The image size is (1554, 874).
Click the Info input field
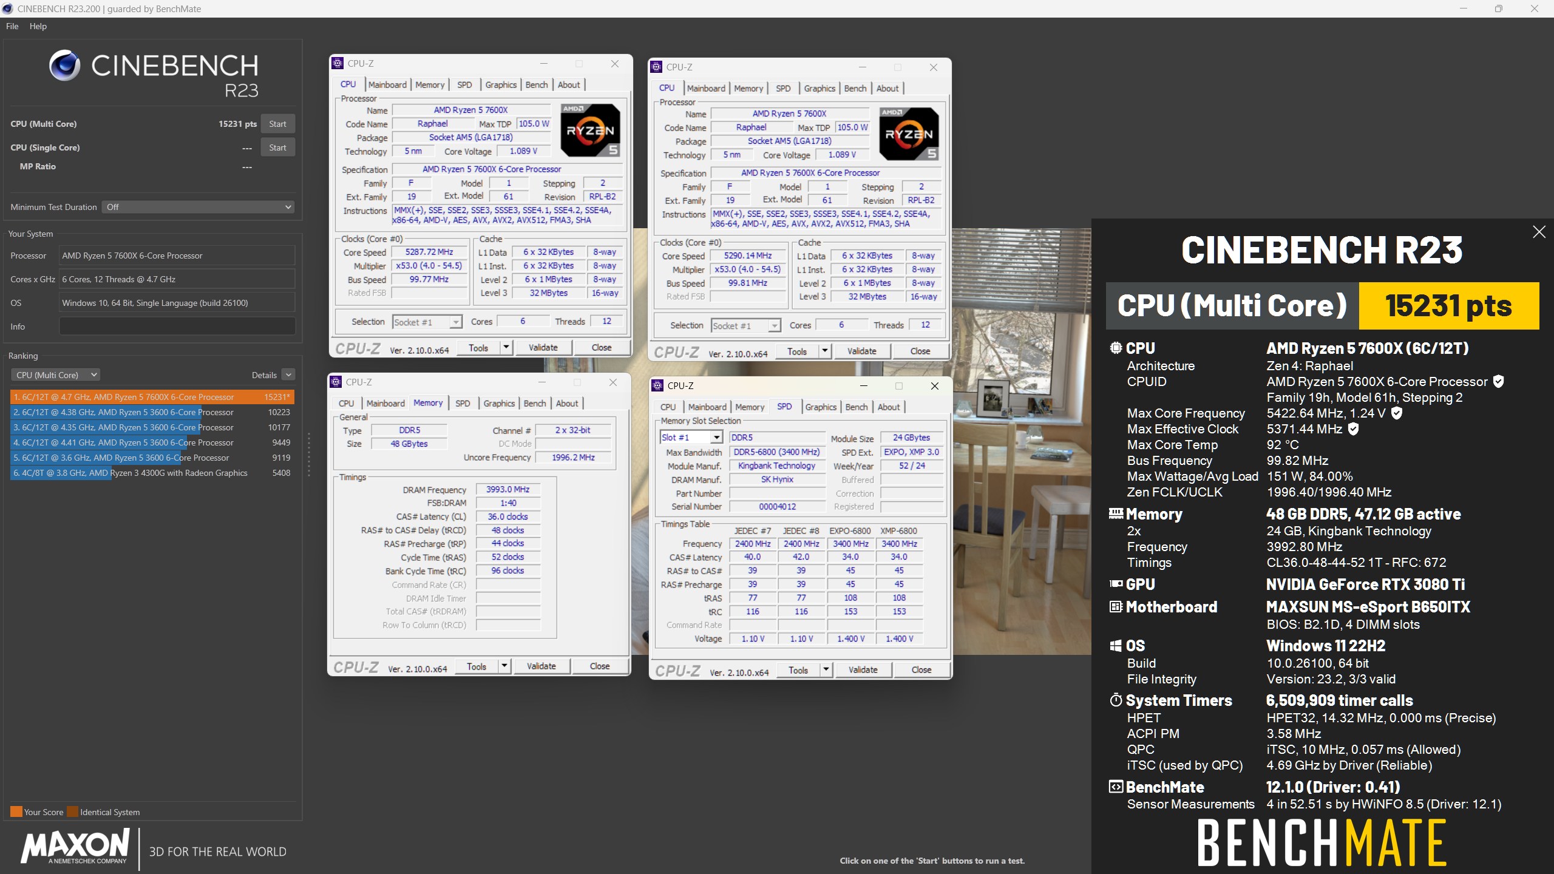177,327
